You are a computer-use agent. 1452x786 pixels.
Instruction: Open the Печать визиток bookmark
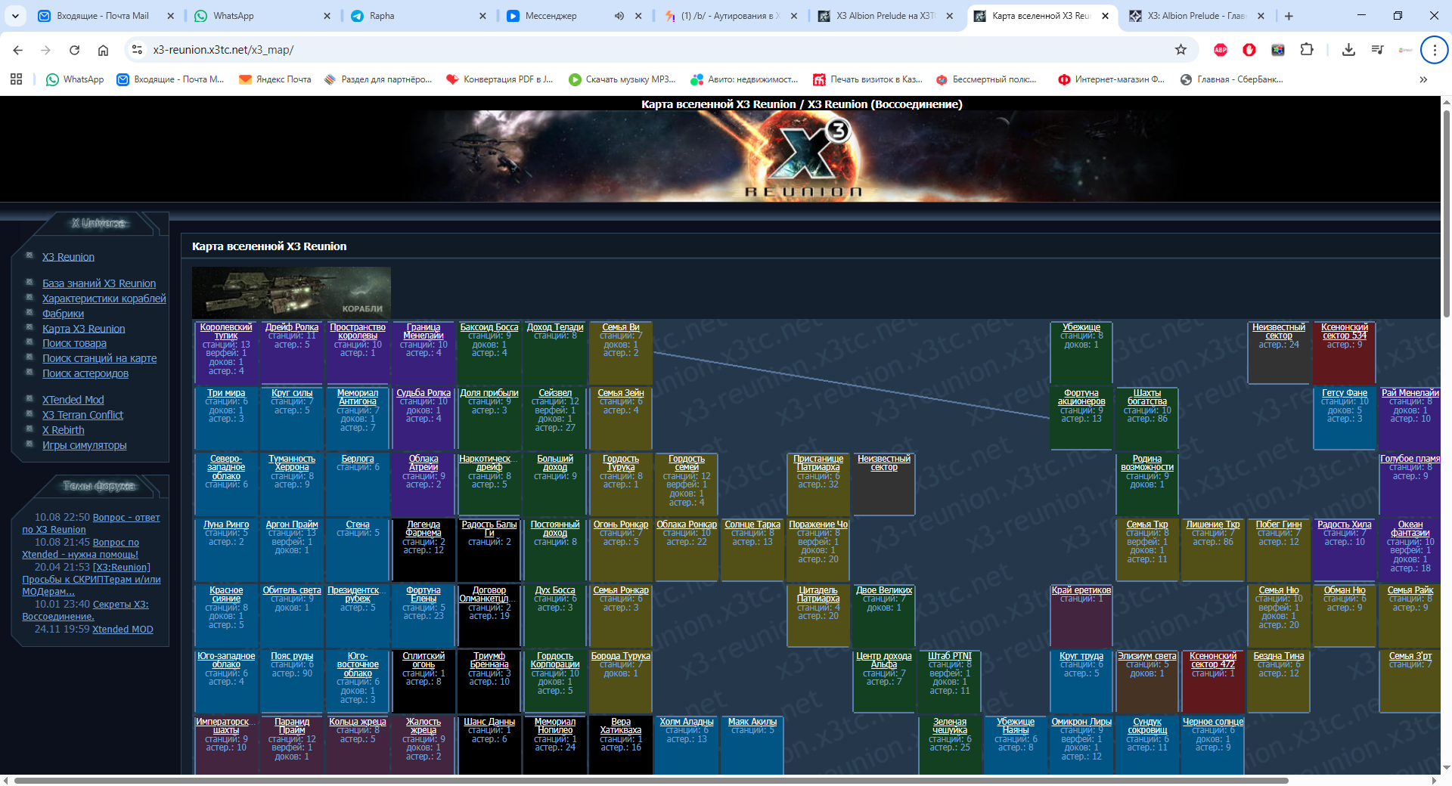coord(867,79)
